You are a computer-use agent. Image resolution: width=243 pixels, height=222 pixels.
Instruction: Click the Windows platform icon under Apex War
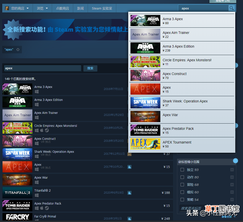click(37, 182)
